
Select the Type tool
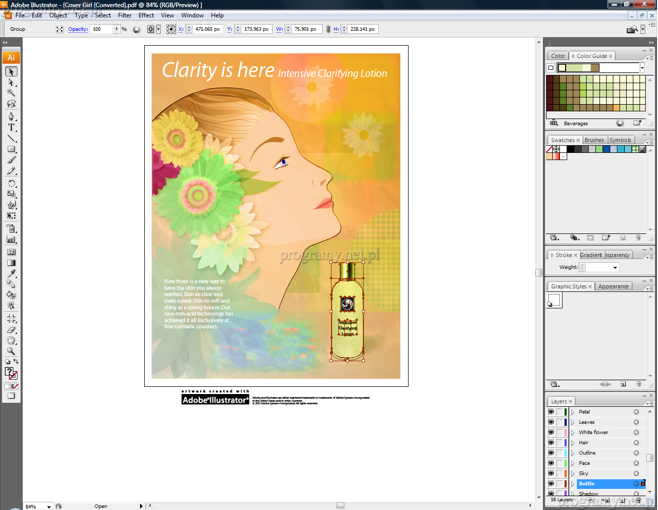pos(11,127)
